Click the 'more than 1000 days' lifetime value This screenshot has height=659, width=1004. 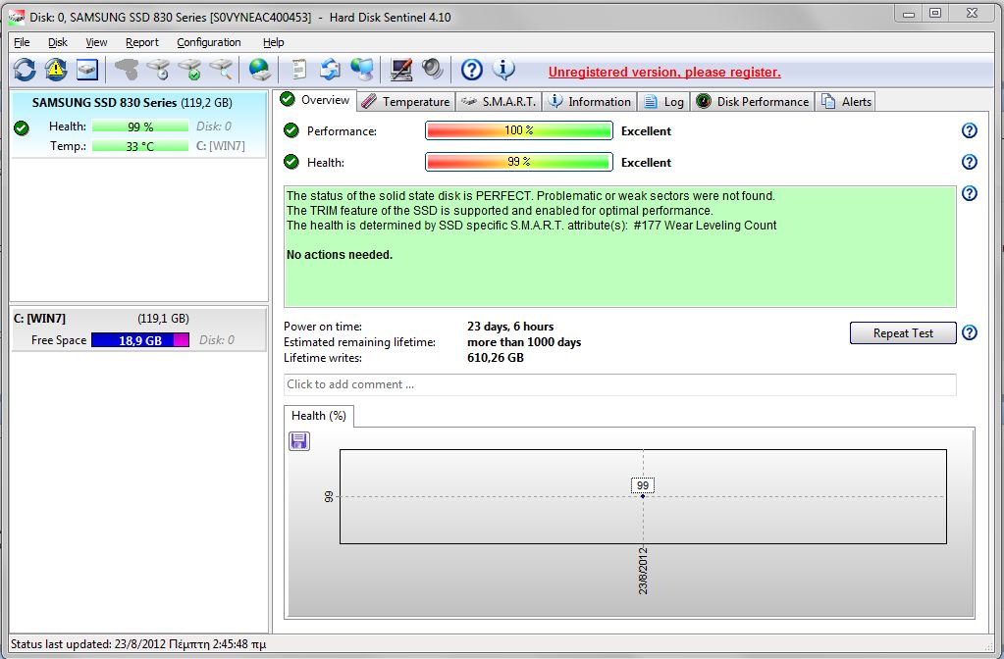click(524, 342)
